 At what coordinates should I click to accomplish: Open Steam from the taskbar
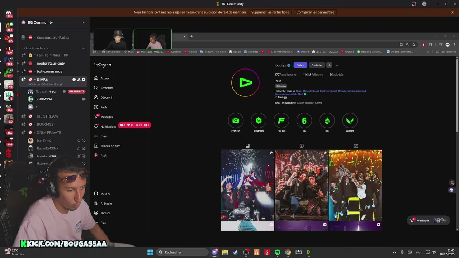click(x=235, y=252)
